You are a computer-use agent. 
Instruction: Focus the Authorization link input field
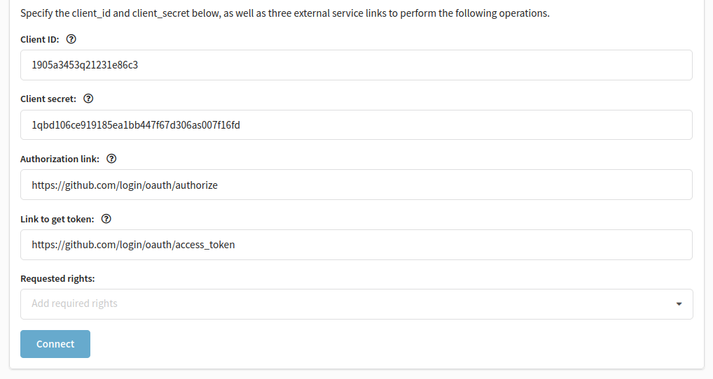point(356,185)
